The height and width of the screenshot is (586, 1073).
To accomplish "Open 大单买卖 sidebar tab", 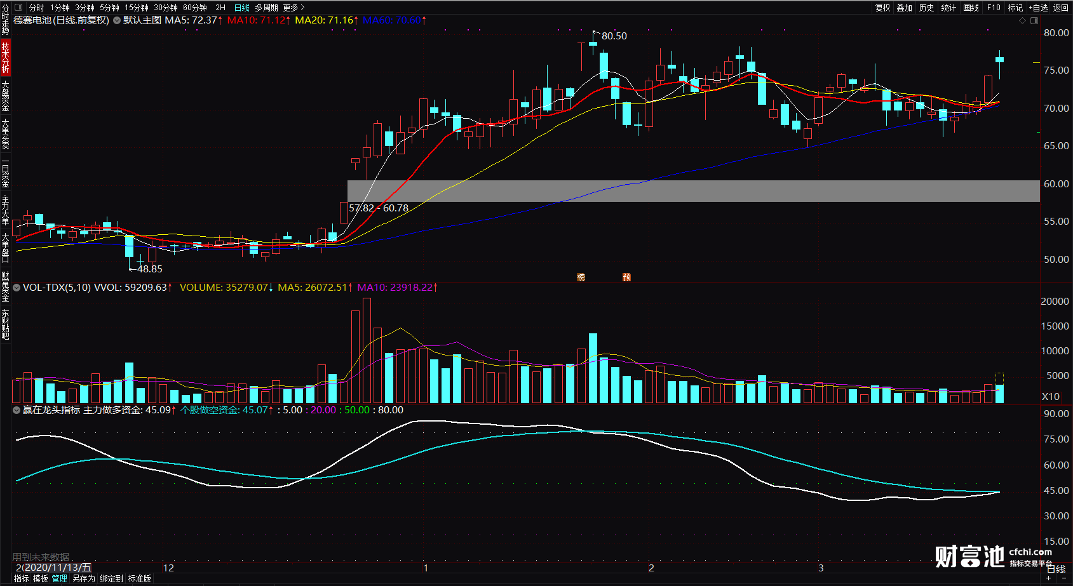I will click(x=5, y=133).
